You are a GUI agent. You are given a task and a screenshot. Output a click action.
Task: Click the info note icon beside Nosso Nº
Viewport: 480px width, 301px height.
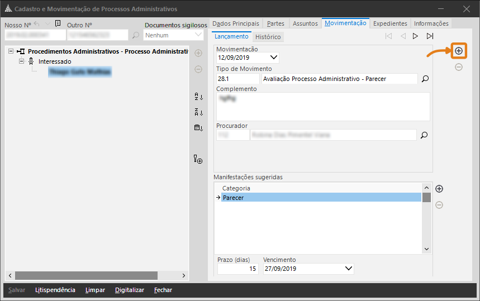[x=58, y=24]
